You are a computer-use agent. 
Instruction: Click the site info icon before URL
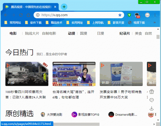(38, 15)
